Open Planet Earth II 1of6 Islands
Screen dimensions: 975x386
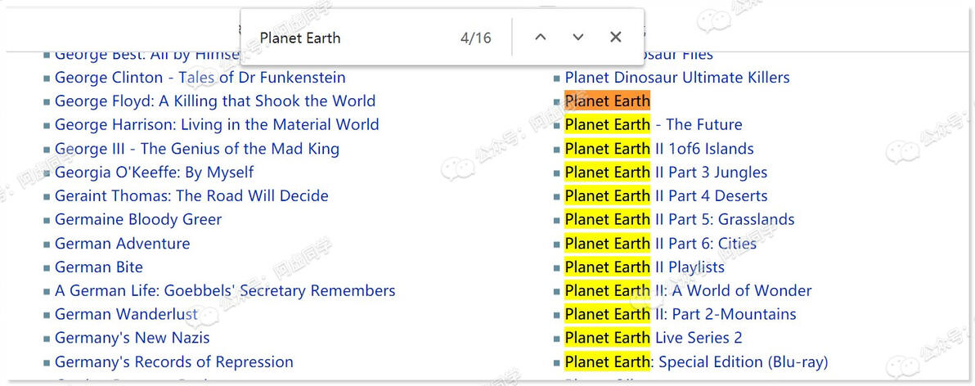pyautogui.click(x=659, y=149)
